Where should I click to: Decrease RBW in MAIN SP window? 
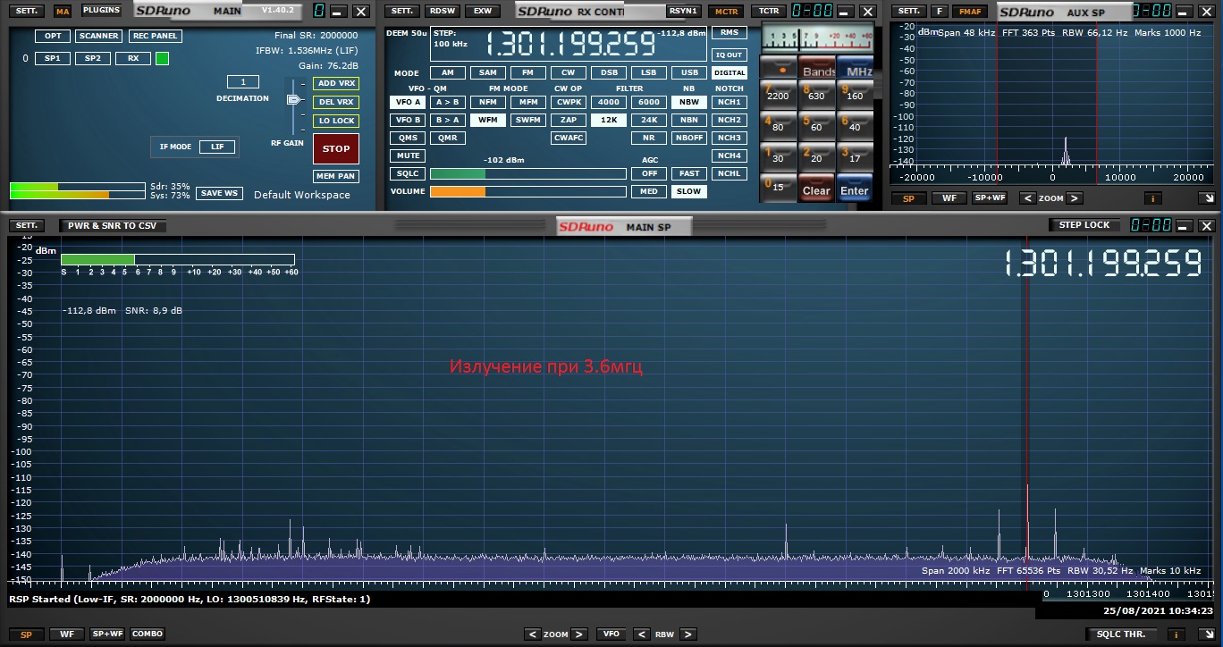coord(641,634)
